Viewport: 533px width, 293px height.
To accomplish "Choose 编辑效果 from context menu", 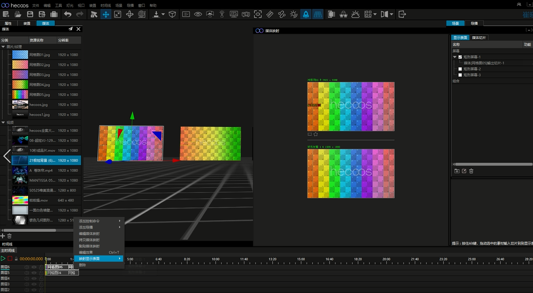I will [x=99, y=252].
